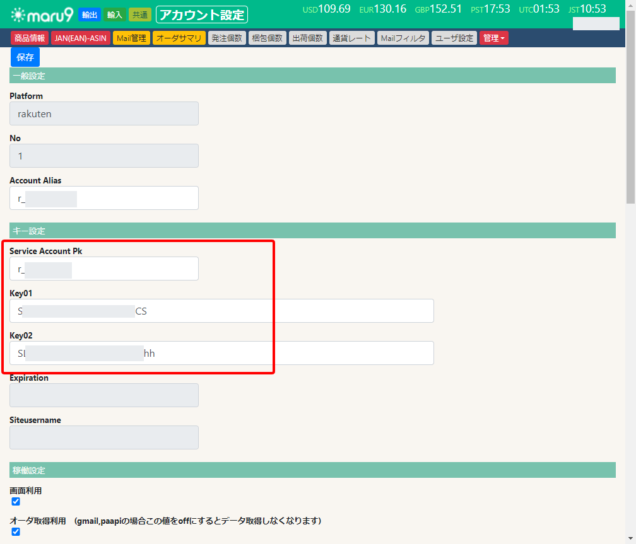Open 通貨レート page
The image size is (636, 544).
tap(351, 38)
